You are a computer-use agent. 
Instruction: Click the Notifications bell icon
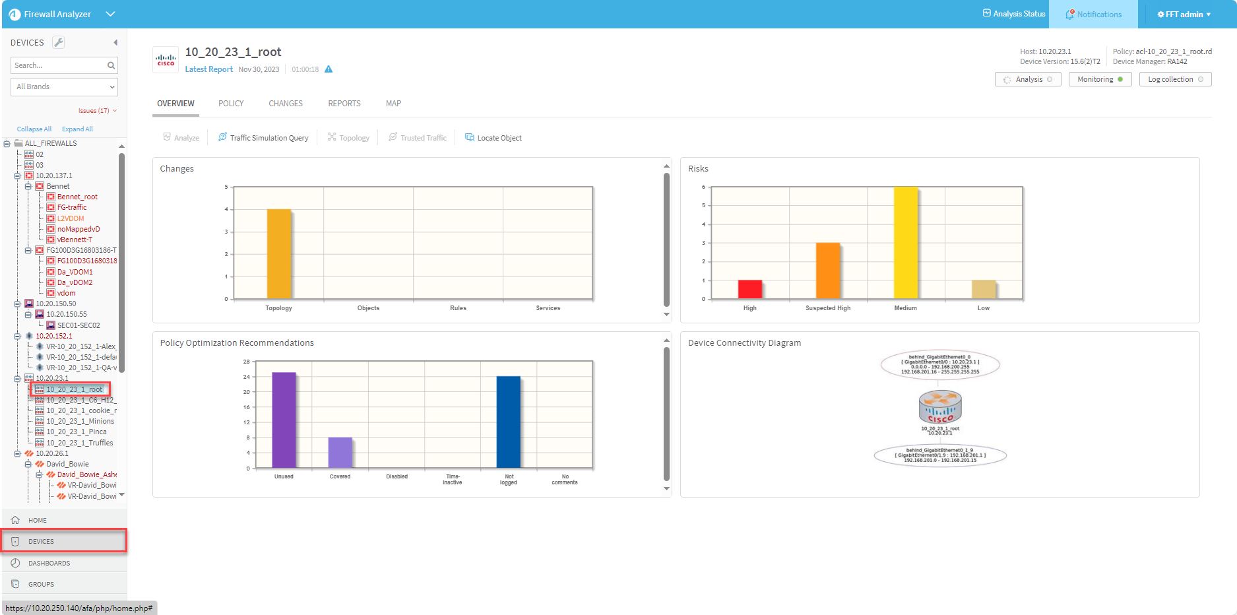pos(1069,14)
